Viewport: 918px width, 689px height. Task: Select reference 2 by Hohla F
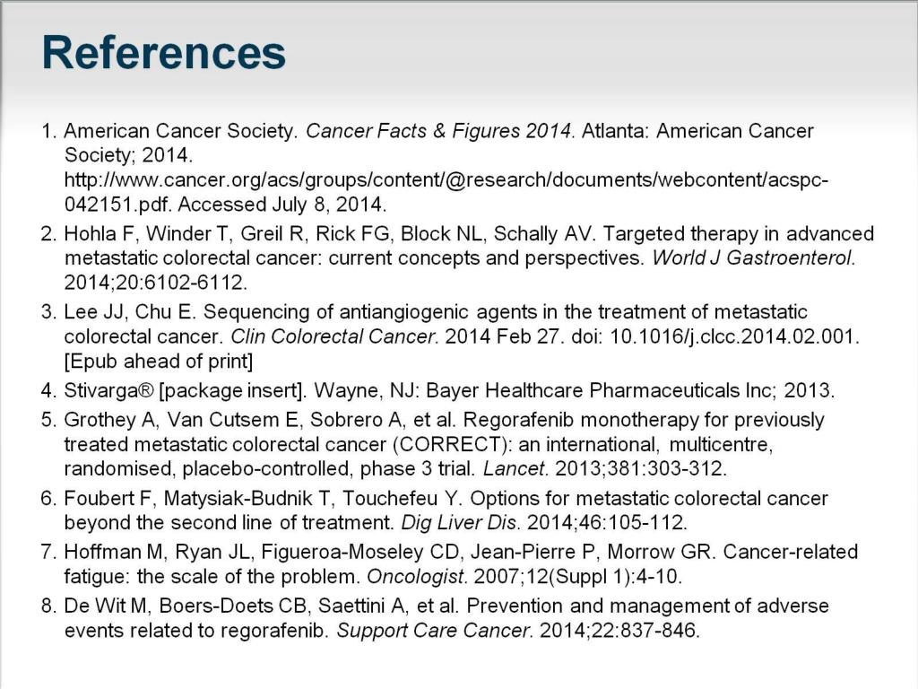(457, 257)
